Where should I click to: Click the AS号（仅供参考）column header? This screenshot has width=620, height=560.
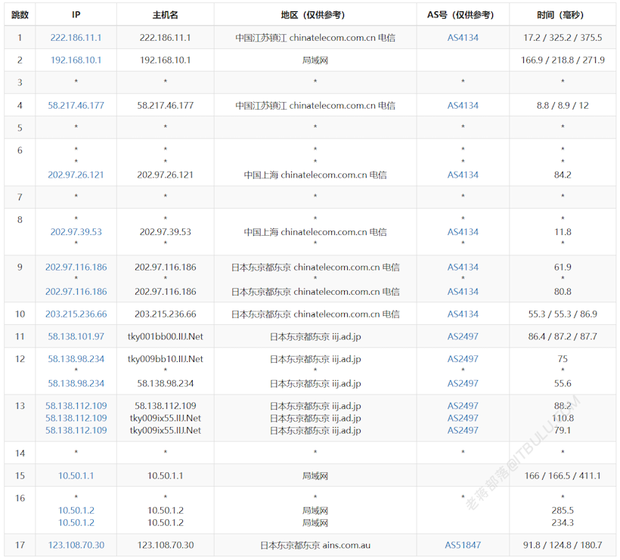pyautogui.click(x=463, y=15)
